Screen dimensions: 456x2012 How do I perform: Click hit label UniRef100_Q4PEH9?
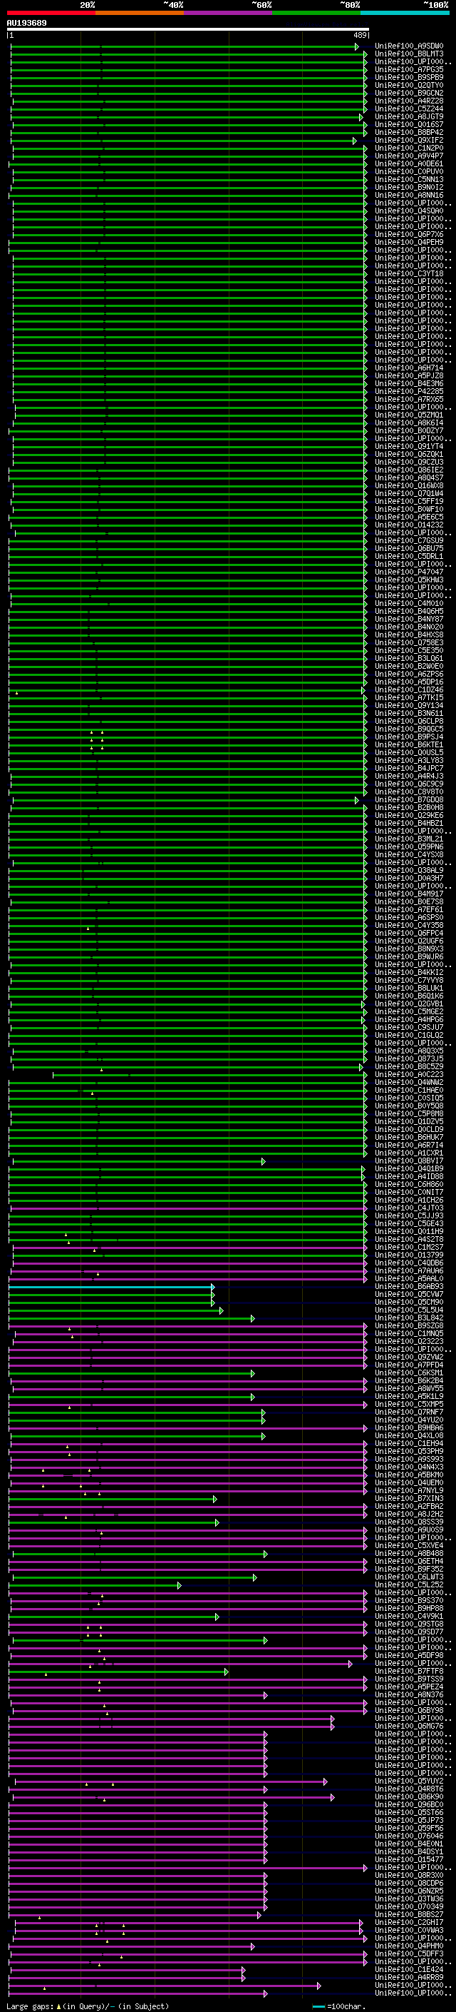click(x=409, y=242)
